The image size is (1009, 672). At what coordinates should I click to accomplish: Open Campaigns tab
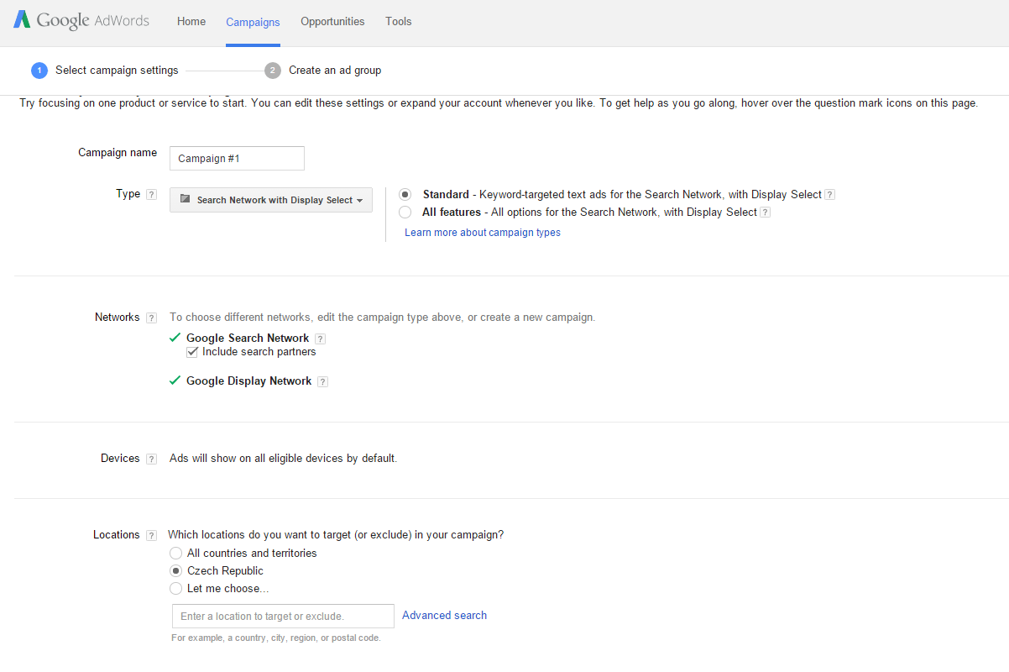(253, 23)
